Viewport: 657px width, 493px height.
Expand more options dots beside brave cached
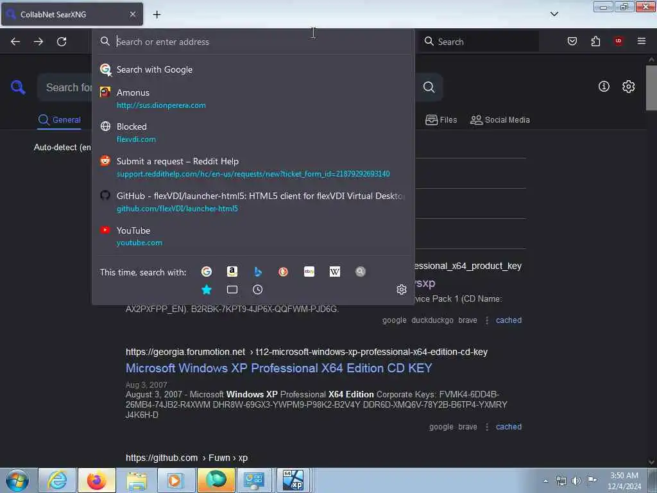(487, 427)
